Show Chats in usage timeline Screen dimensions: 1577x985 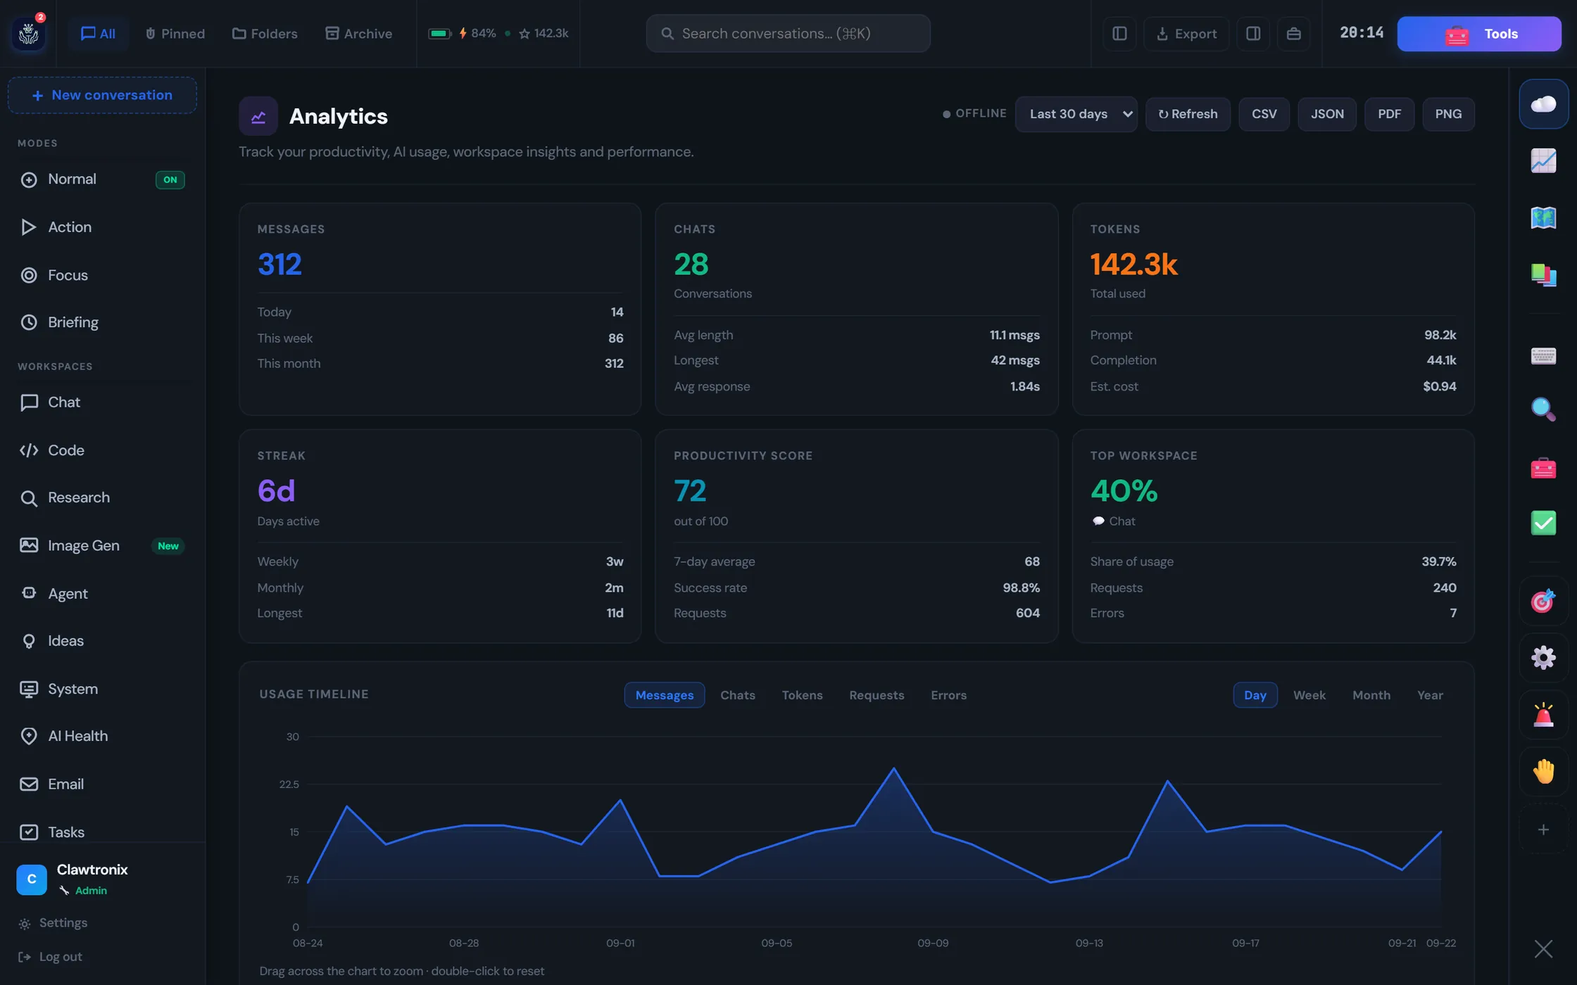(x=737, y=695)
